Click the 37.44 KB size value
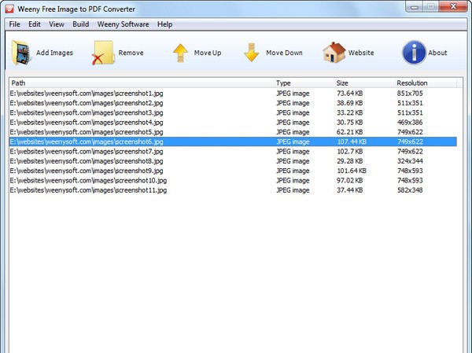 pyautogui.click(x=349, y=190)
